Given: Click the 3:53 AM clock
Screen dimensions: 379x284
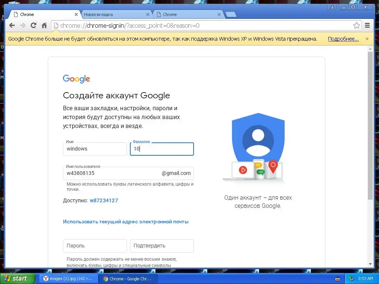Looking at the screenshot, I should [x=365, y=279].
